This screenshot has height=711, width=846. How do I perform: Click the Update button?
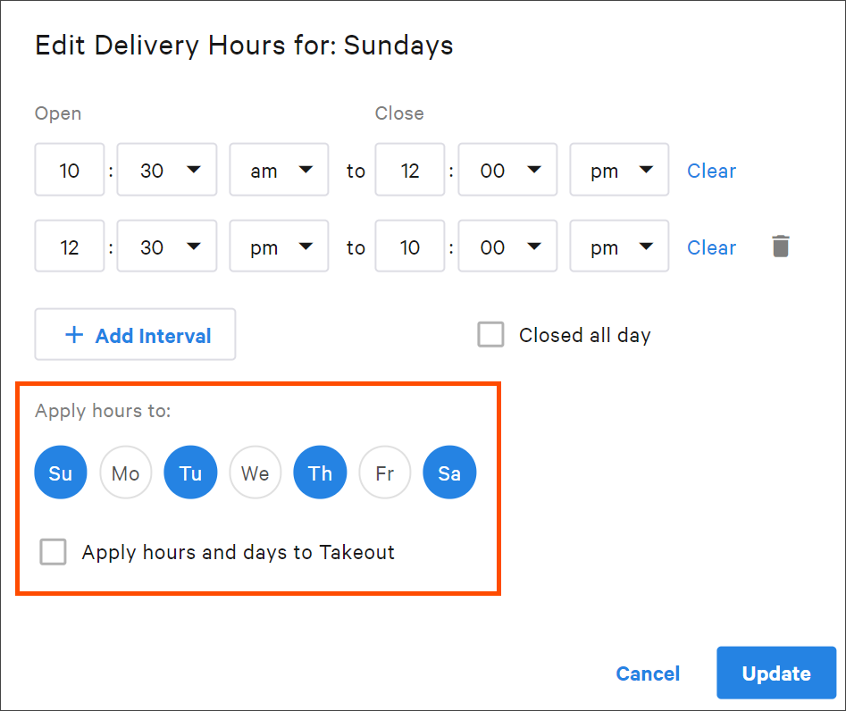775,673
